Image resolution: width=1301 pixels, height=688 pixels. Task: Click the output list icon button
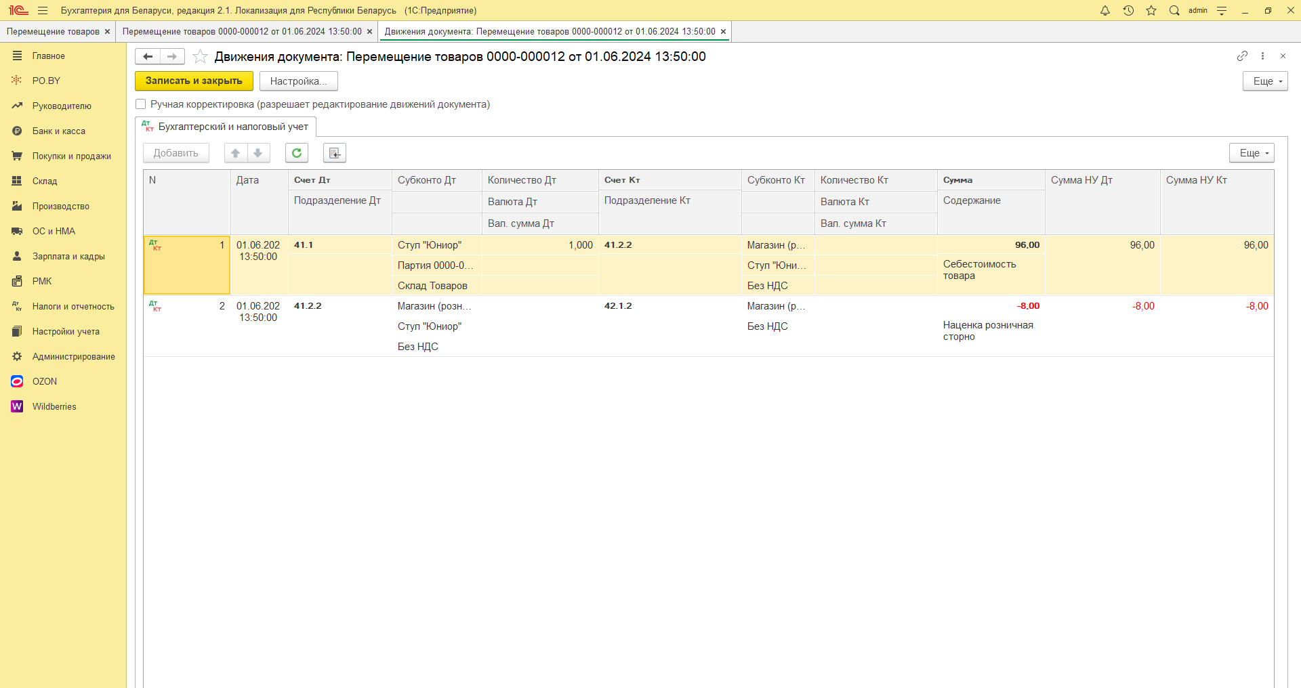[335, 153]
